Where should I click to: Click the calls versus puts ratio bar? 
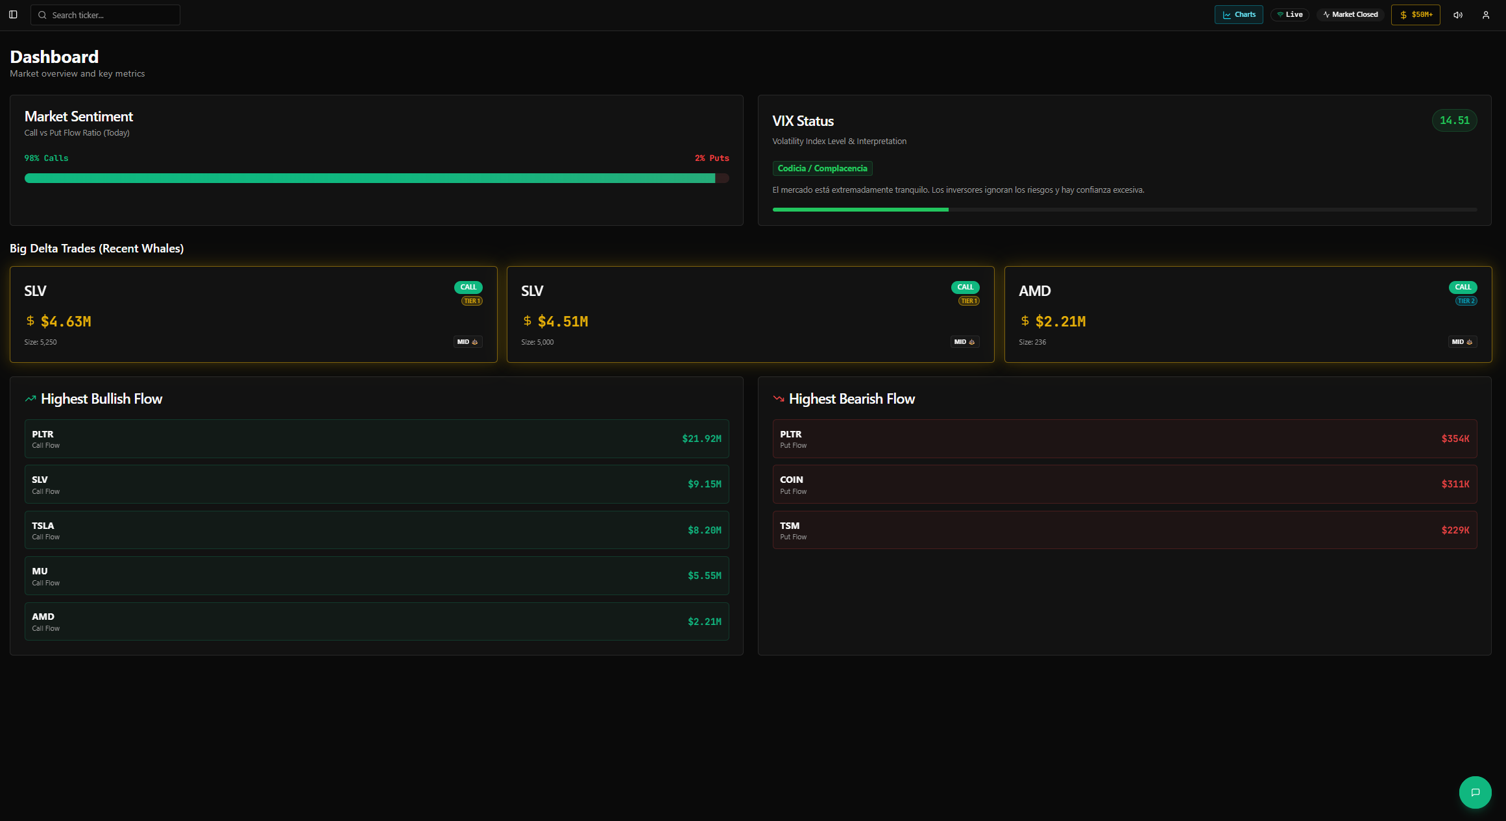(x=376, y=178)
